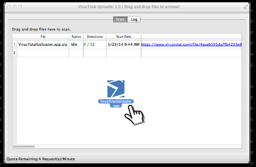256x167 pixels.
Task: Minimize the VirusTotal Uploader window
Action: click(x=14, y=7)
